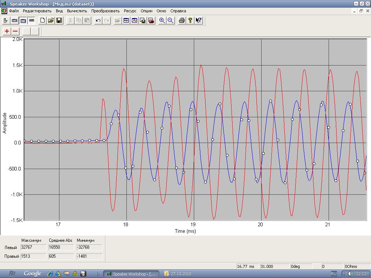Print using the printer icon
The height and width of the screenshot is (278, 371).
[x=182, y=21]
